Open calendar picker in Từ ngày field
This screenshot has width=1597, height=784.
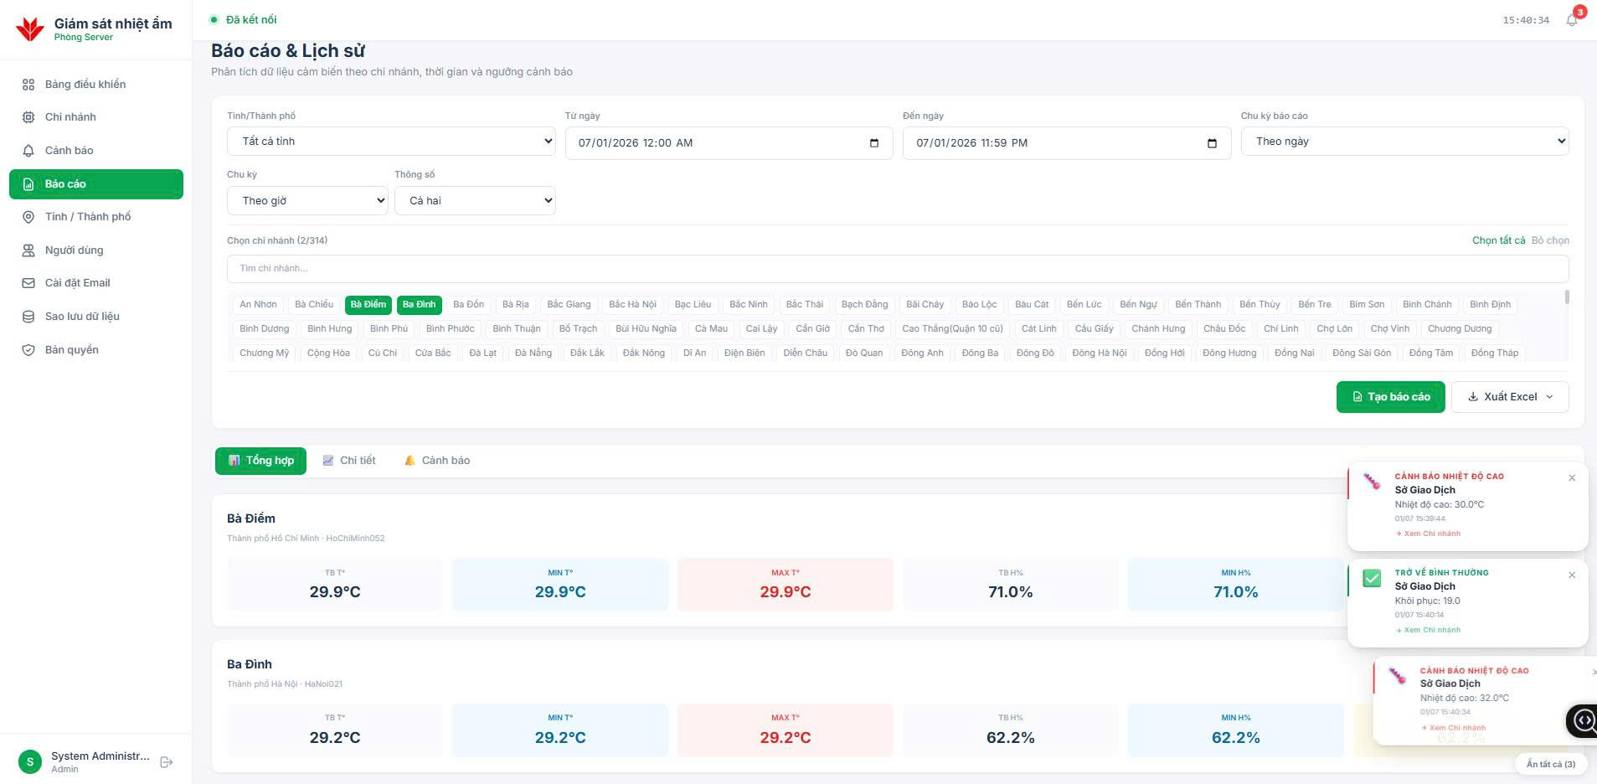(x=874, y=143)
